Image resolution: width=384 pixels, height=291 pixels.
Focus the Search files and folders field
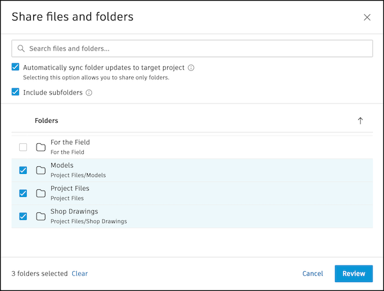(192, 49)
